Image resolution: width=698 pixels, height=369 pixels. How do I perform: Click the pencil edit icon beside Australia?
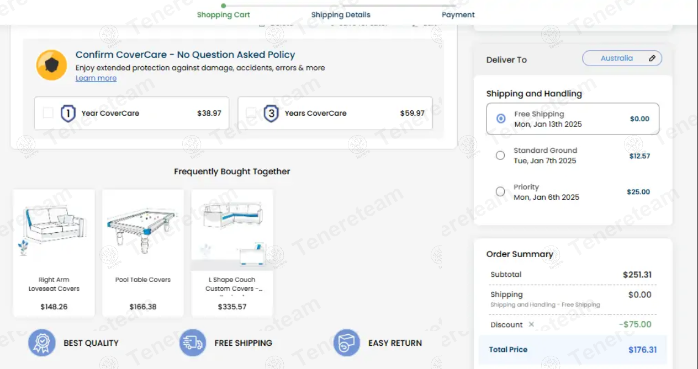[652, 58]
